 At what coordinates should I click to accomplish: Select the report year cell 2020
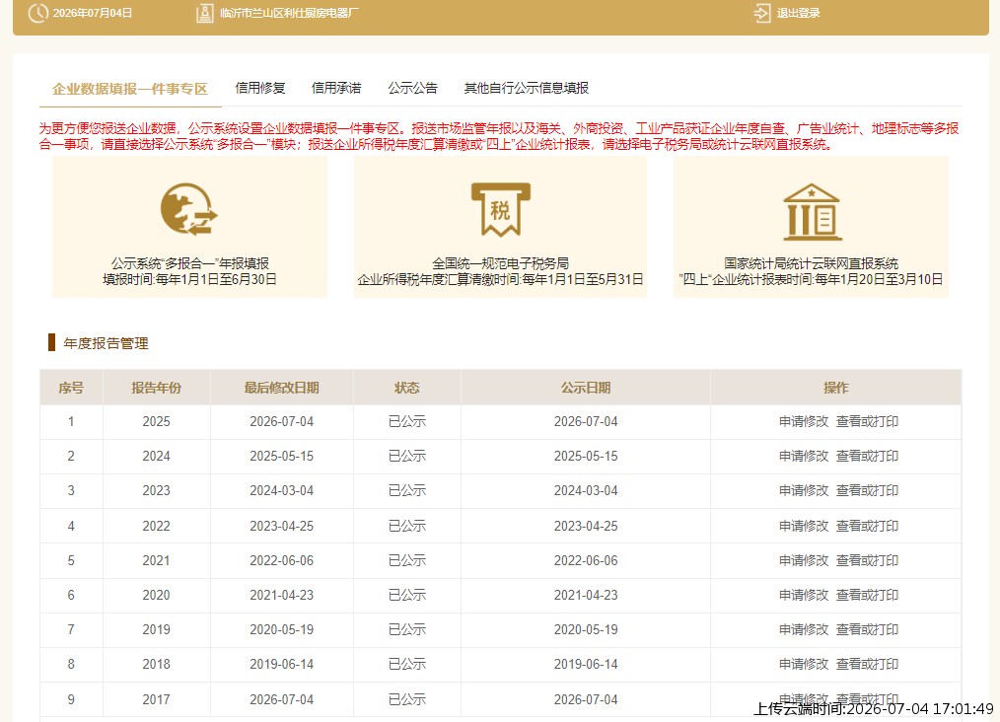tap(156, 595)
